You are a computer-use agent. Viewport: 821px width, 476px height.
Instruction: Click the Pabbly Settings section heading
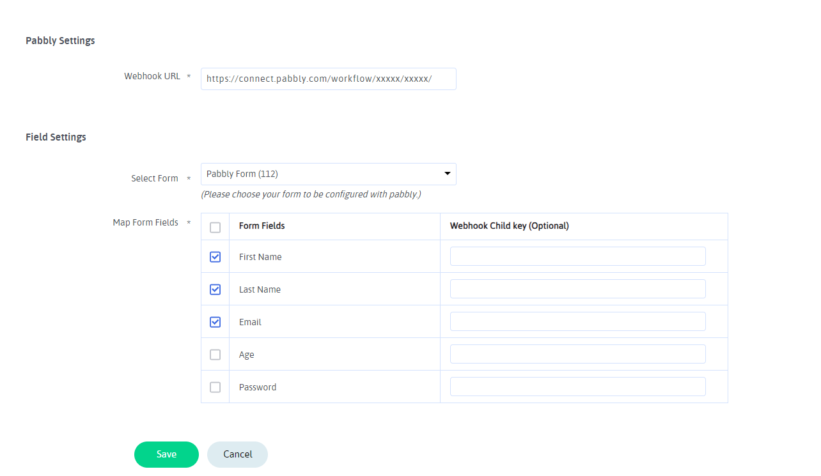(x=60, y=40)
